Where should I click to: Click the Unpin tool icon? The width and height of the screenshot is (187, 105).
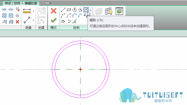pos(18,9)
